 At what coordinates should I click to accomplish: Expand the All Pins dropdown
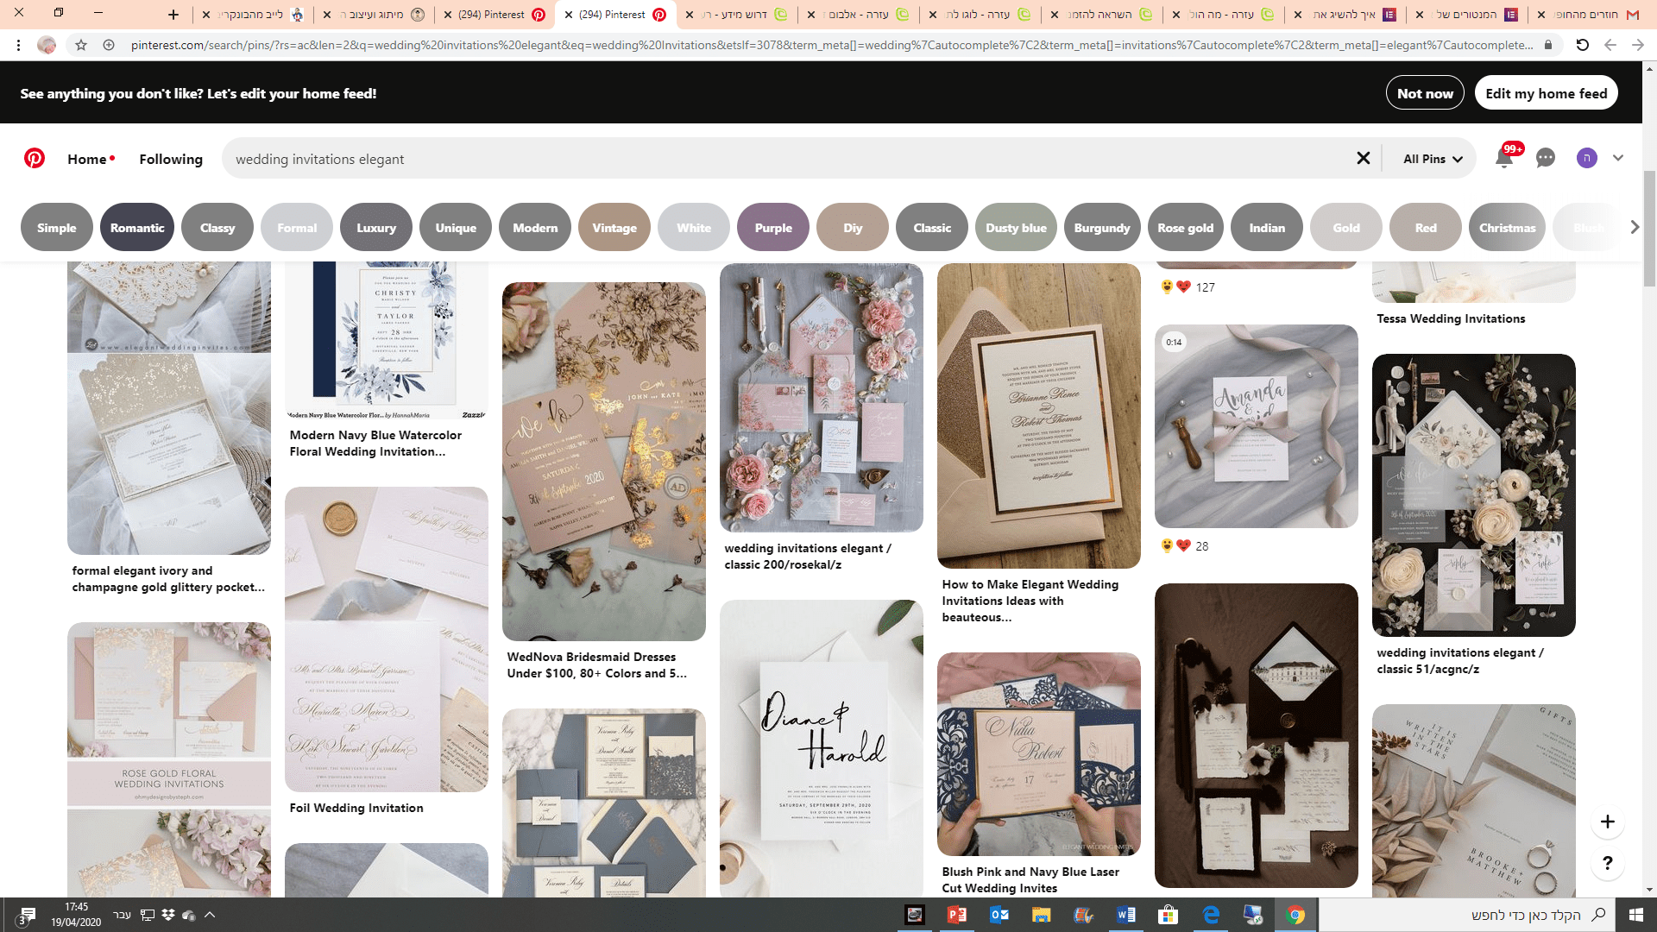click(x=1432, y=159)
